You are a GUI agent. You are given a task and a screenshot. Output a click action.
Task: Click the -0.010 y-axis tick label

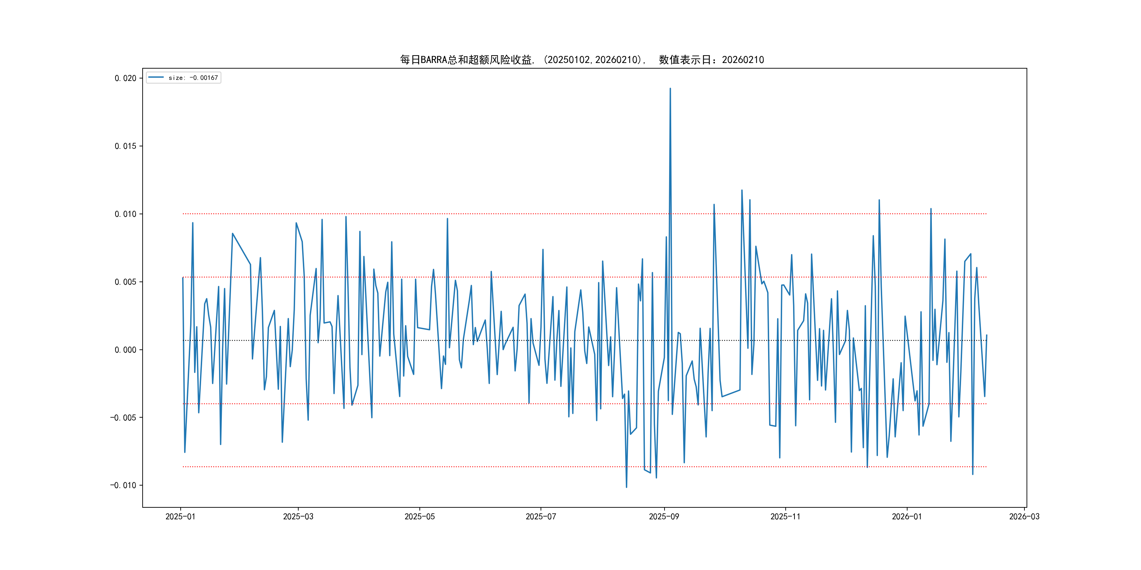click(123, 486)
